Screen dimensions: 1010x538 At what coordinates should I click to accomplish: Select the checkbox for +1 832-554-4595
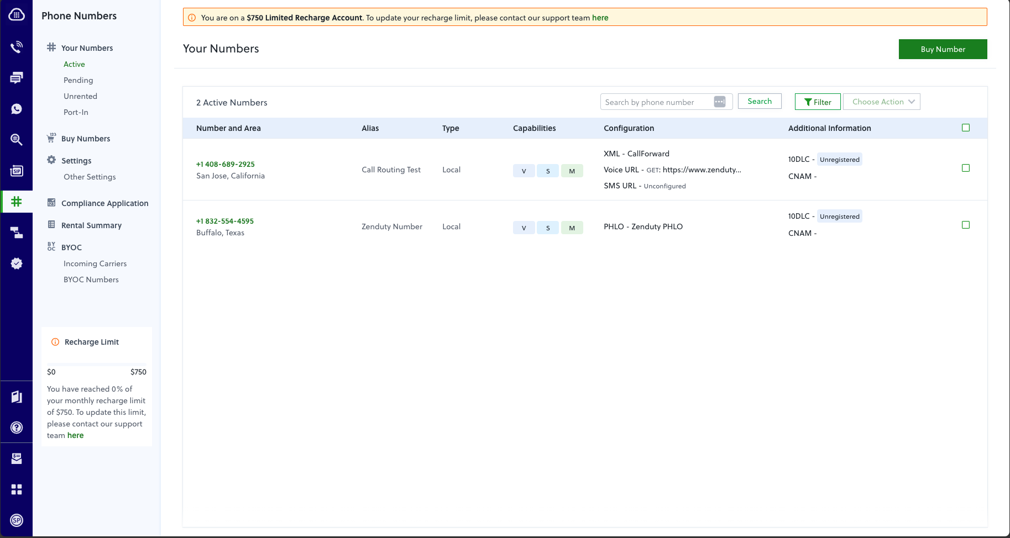[966, 225]
